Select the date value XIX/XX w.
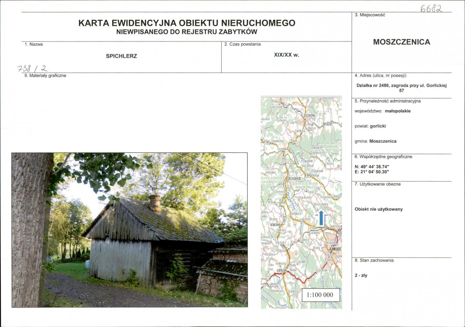Screen dimensions: 465x327 (x=286, y=55)
